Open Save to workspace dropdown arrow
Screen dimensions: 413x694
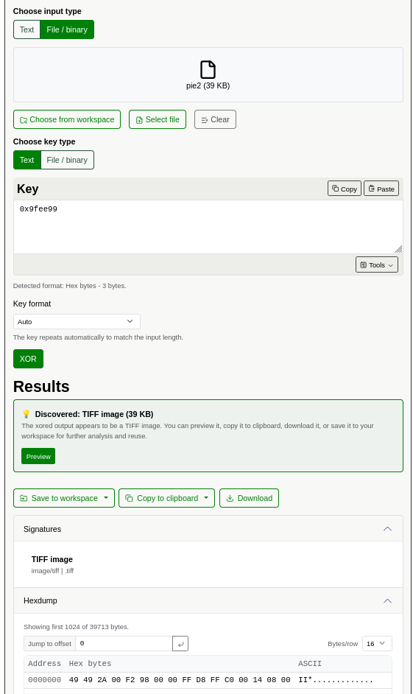(106, 498)
